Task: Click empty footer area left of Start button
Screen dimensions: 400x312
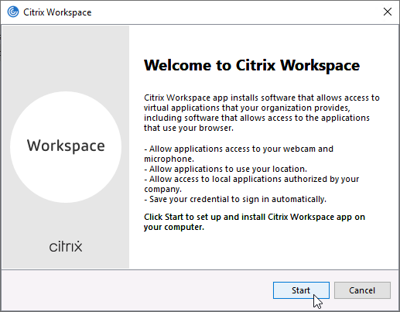Action: click(x=137, y=290)
